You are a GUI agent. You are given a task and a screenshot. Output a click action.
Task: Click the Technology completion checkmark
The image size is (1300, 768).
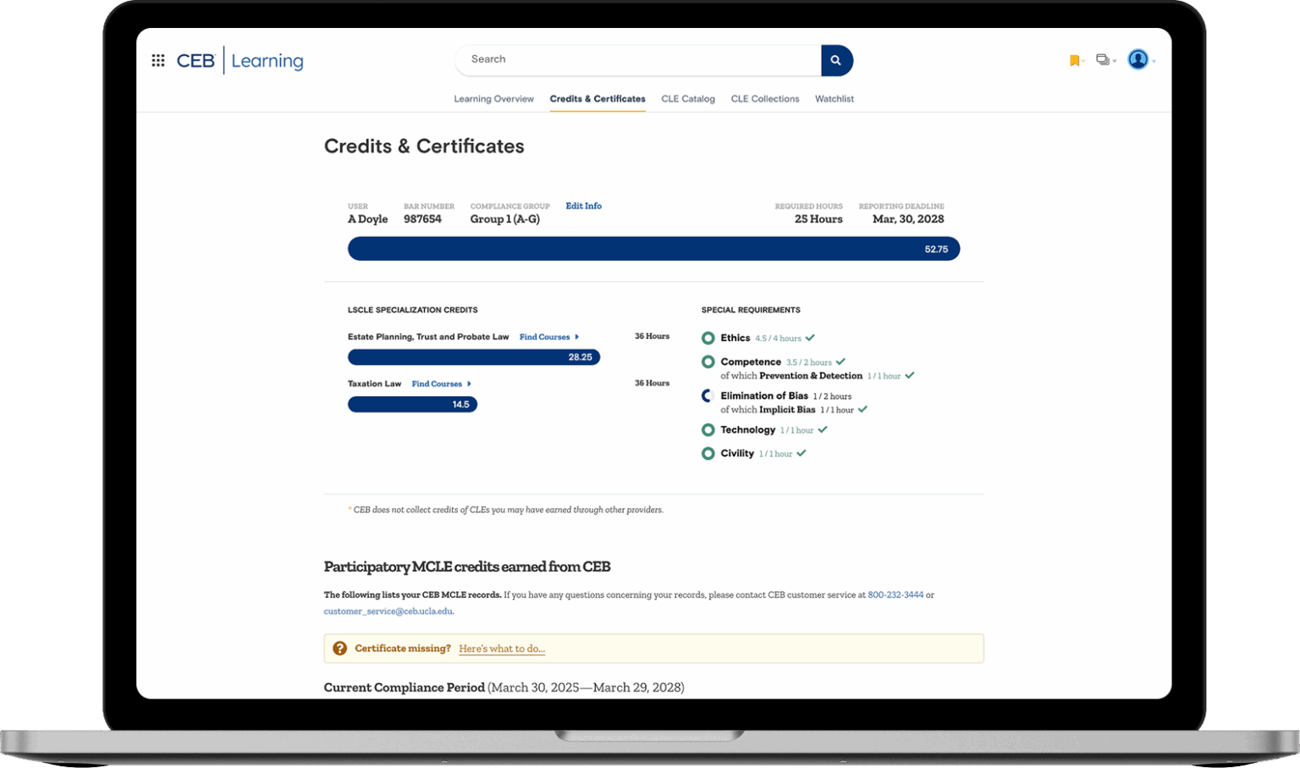coord(823,430)
